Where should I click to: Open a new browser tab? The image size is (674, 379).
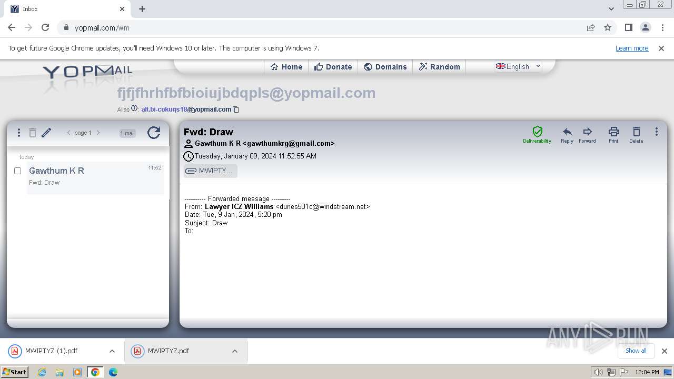(142, 9)
